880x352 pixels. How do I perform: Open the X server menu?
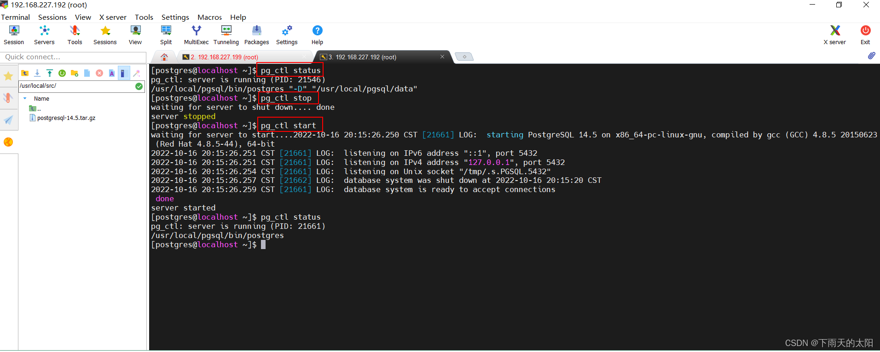[x=113, y=17]
